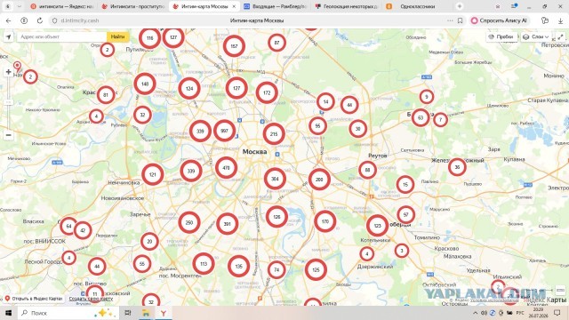Open the volume control in system tray

(484, 313)
